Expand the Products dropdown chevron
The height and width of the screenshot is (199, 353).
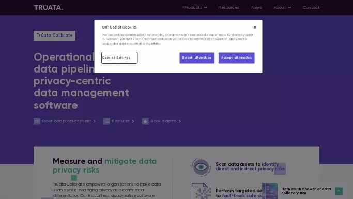click(205, 8)
